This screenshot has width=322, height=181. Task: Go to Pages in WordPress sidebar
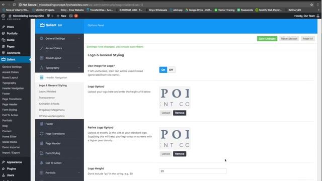(11, 47)
